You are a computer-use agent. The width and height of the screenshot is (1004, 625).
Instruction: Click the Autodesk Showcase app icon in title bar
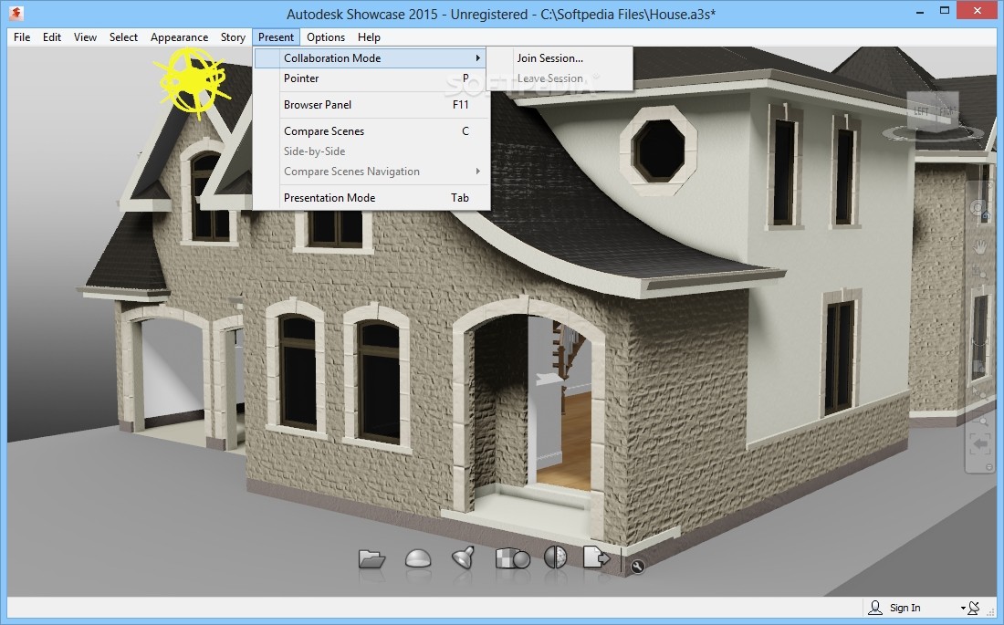click(x=16, y=12)
